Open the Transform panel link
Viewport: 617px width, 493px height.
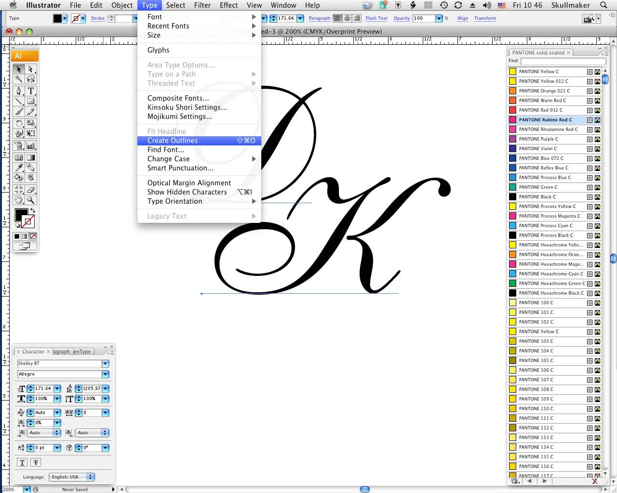(485, 18)
